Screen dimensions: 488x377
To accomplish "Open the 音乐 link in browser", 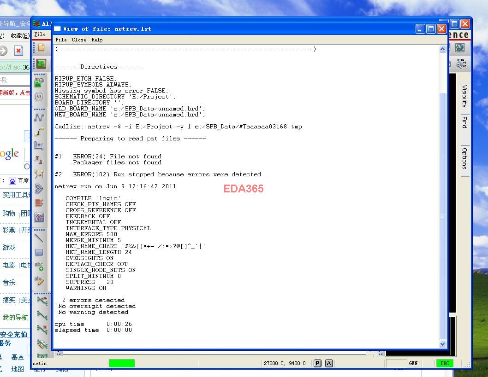I will pyautogui.click(x=9, y=283).
